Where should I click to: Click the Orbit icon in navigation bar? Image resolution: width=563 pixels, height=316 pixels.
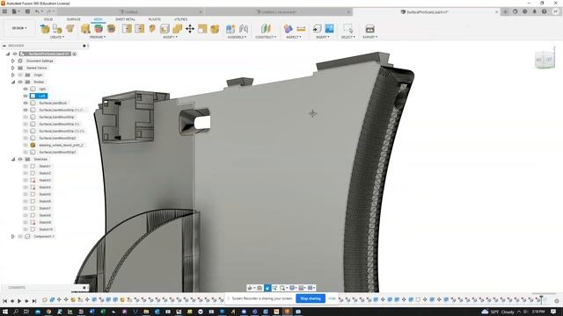(250, 288)
